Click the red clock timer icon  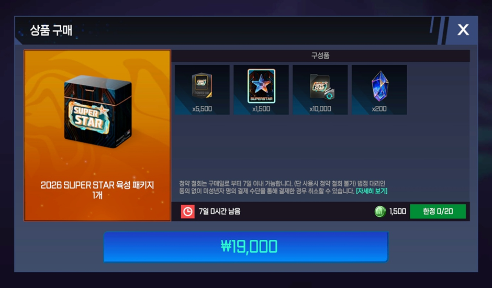pyautogui.click(x=187, y=212)
